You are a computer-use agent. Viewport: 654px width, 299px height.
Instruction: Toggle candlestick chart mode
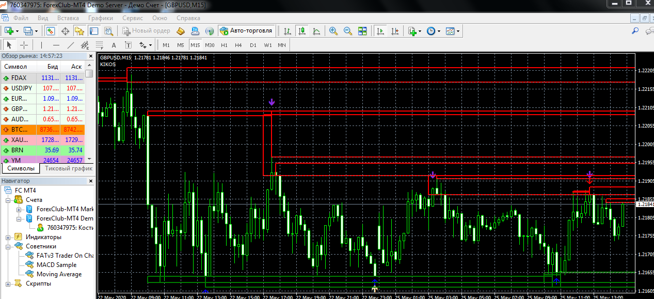302,31
